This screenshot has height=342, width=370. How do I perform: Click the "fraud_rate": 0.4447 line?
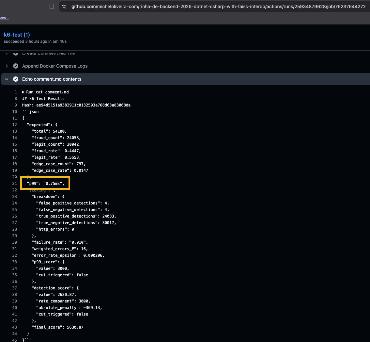[x=56, y=151]
